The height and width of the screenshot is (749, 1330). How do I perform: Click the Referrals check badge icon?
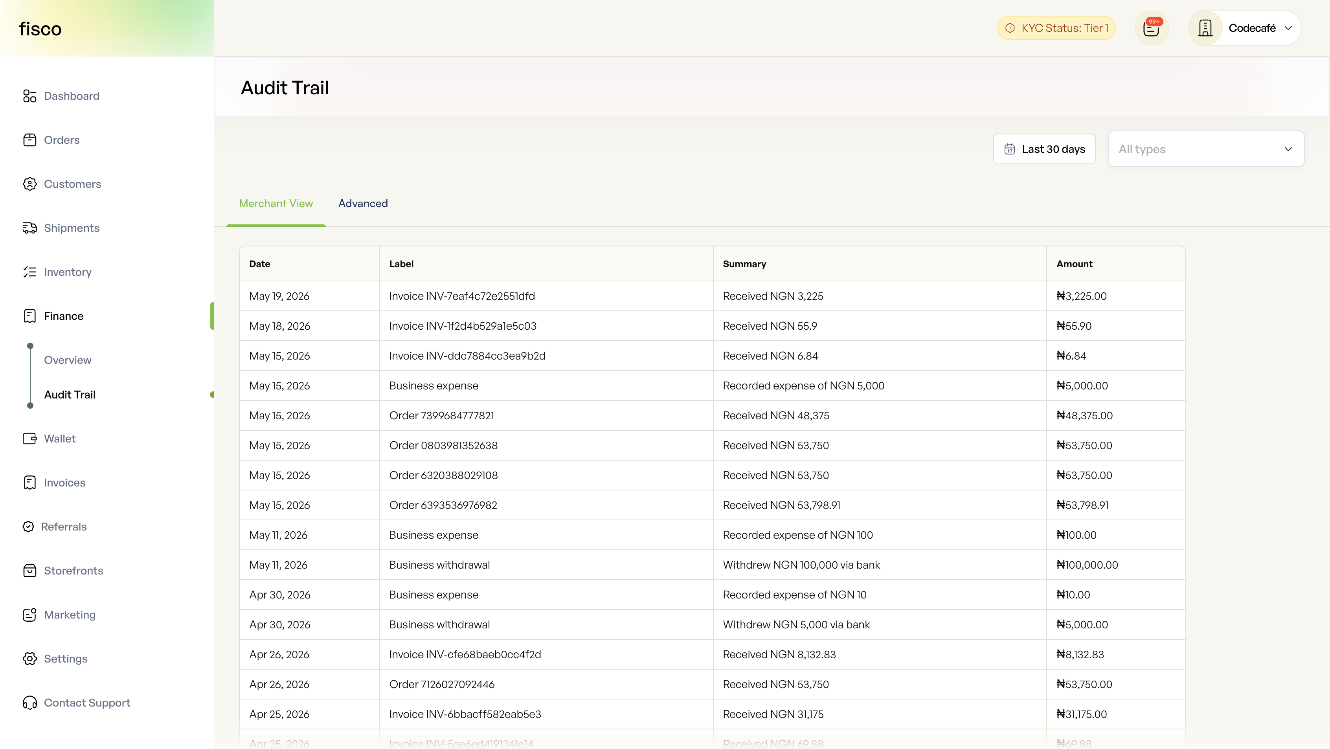click(x=28, y=527)
